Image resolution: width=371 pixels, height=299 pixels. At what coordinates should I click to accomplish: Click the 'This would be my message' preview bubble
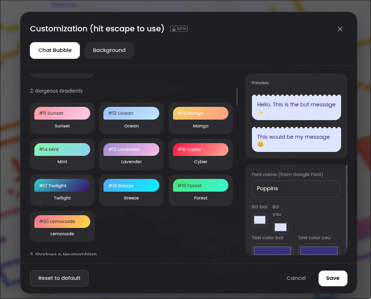(x=296, y=140)
